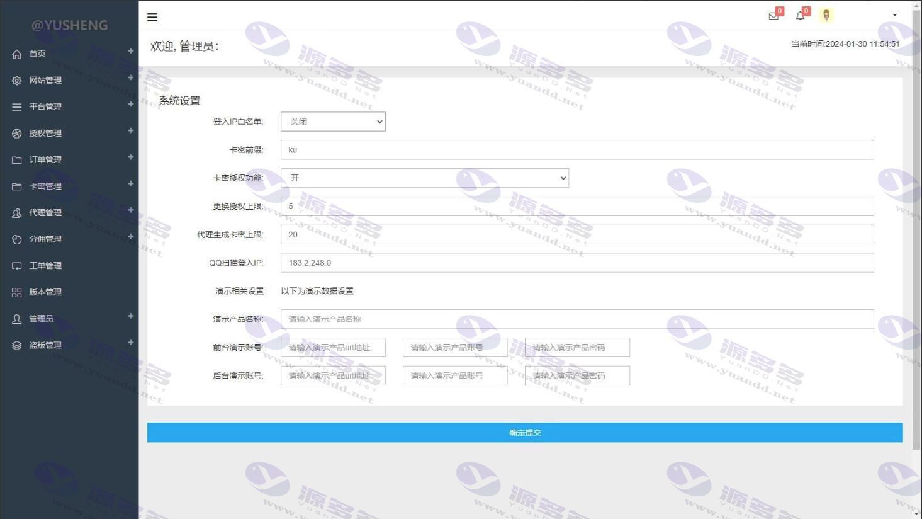Click the 演示产品名称 input field
The image size is (922, 519).
click(x=577, y=319)
